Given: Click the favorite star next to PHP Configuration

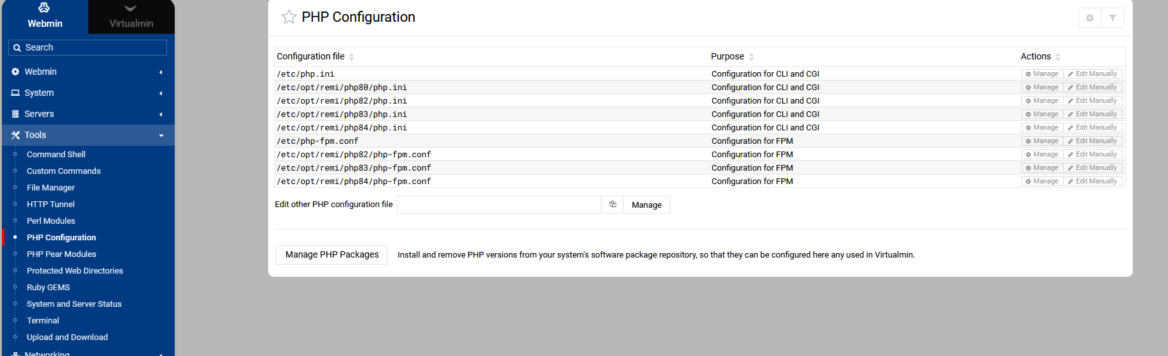Looking at the screenshot, I should 289,17.
